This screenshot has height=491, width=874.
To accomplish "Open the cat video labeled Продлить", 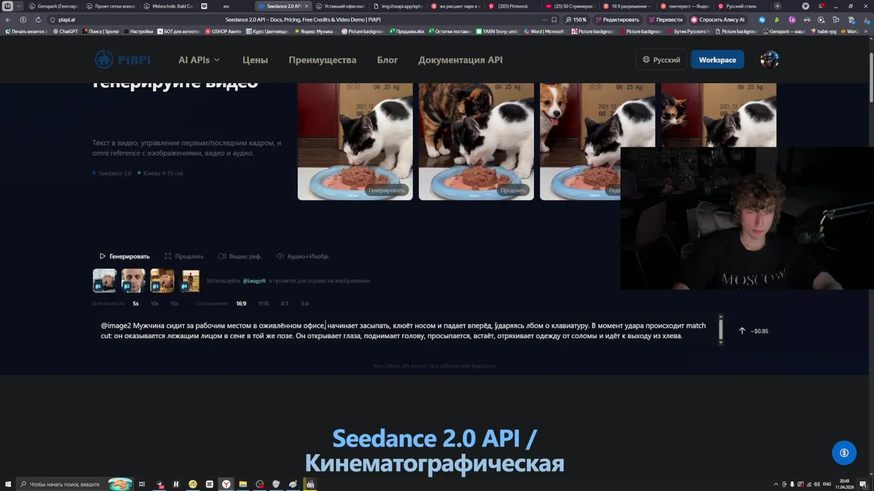I will (x=476, y=141).
